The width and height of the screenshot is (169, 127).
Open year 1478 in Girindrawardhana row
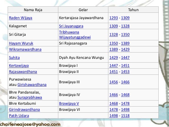tap(114, 110)
